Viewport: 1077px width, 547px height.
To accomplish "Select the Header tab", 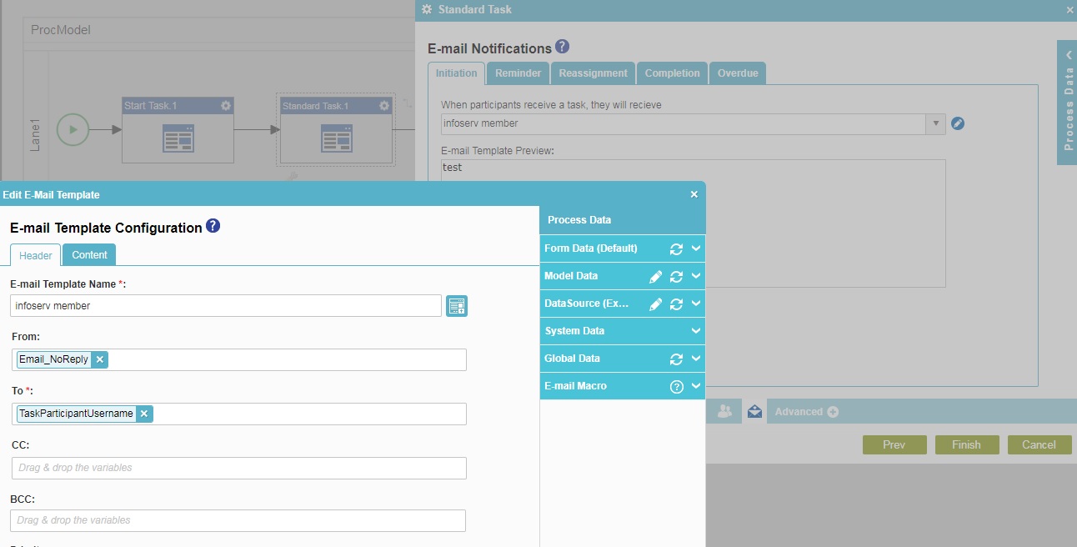I will click(x=36, y=256).
